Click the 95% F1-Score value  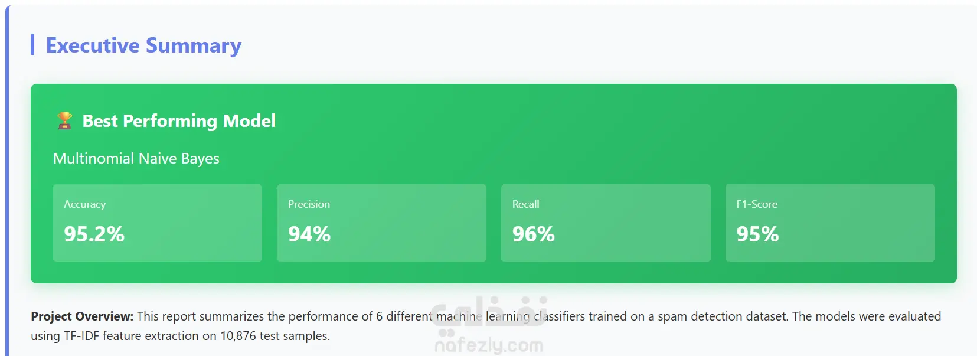pos(757,234)
